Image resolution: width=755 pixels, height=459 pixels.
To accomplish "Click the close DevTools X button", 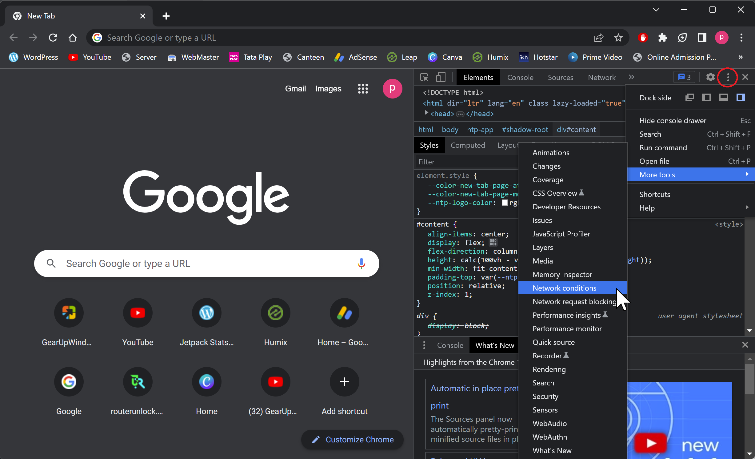I will tap(746, 77).
